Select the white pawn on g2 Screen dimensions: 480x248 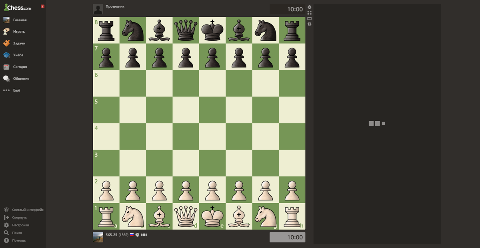(x=266, y=190)
